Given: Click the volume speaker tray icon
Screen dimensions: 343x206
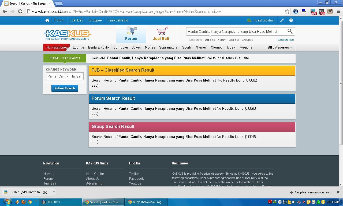Looking at the screenshot, I should [x=294, y=202].
